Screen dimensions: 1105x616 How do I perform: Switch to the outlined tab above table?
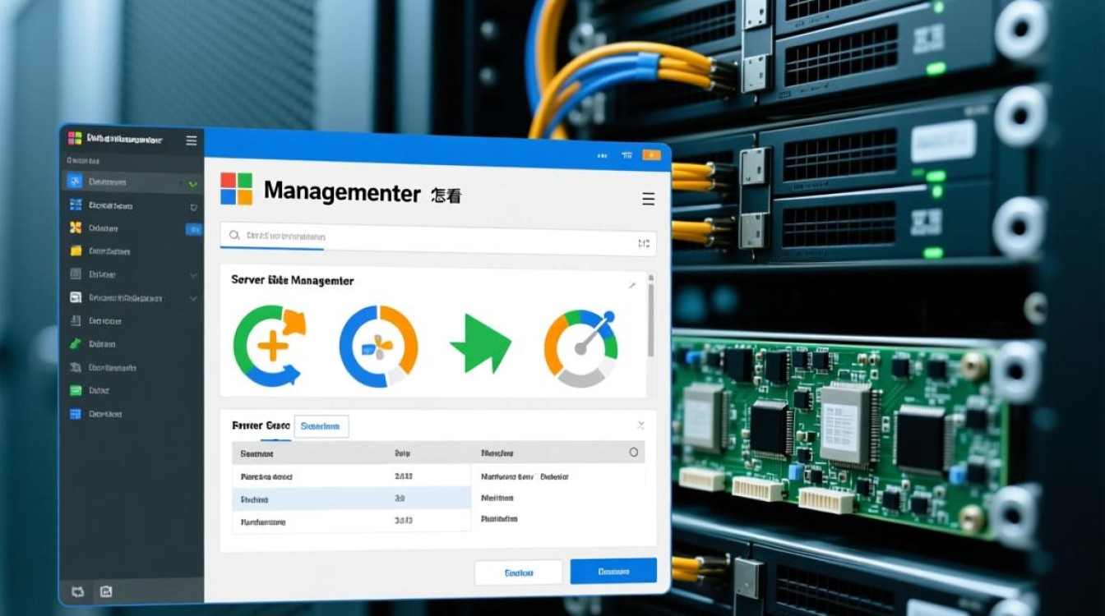point(321,426)
